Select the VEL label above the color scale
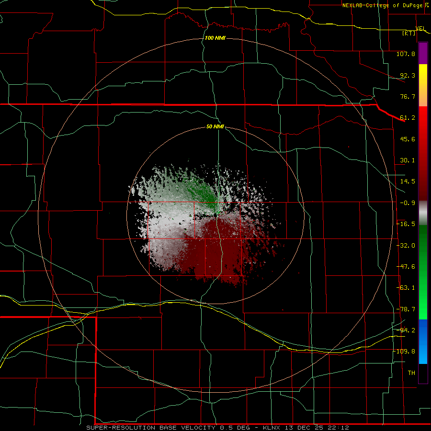The height and width of the screenshot is (431, 431). 420,28
